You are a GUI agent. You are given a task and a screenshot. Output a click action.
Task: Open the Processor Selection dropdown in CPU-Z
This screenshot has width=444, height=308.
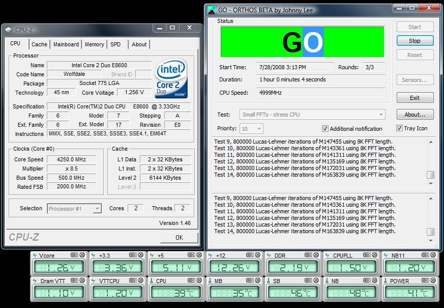pyautogui.click(x=74, y=209)
